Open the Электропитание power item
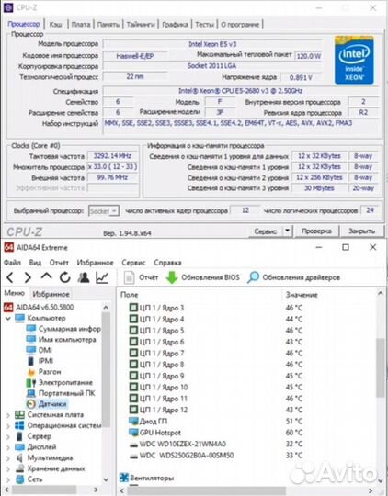 tap(59, 382)
